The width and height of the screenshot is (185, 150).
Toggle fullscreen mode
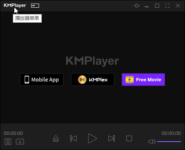click(x=167, y=6)
